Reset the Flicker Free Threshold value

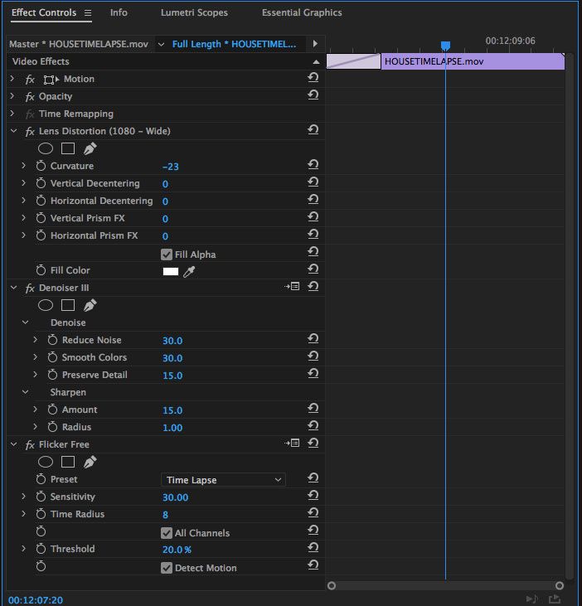click(313, 549)
